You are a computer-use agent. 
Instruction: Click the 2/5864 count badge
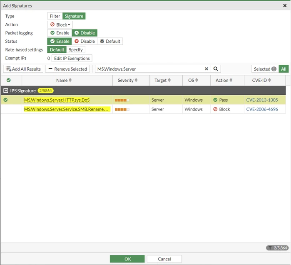46,91
